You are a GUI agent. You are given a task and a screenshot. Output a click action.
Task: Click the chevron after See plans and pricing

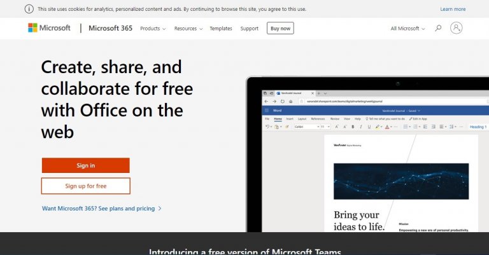click(160, 209)
